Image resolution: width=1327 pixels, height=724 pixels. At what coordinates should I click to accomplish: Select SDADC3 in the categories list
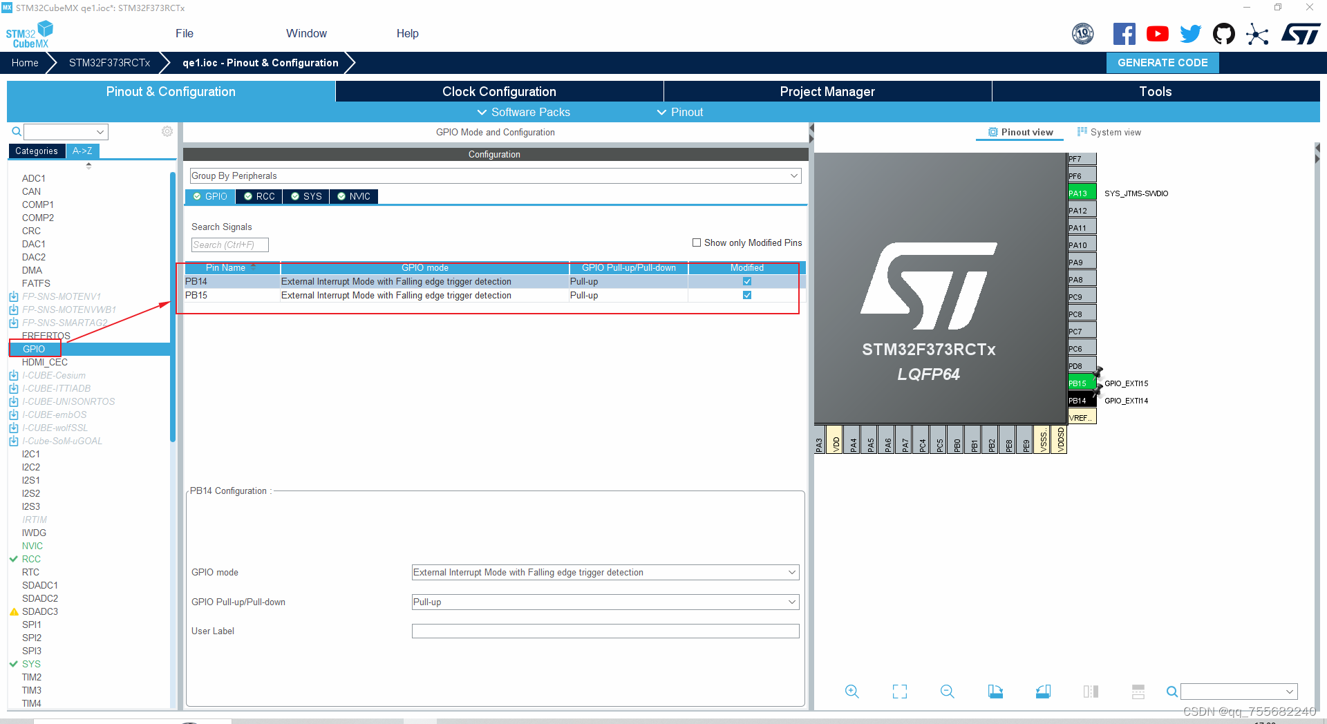coord(40,611)
